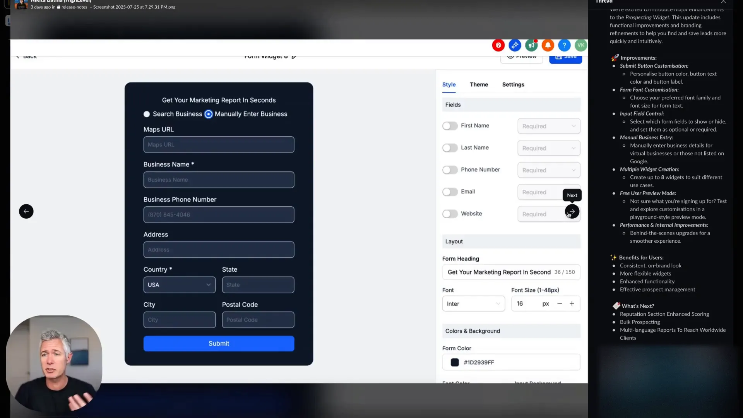This screenshot has height=418, width=743.
Task: Click the previous image left arrow
Action: (26, 211)
